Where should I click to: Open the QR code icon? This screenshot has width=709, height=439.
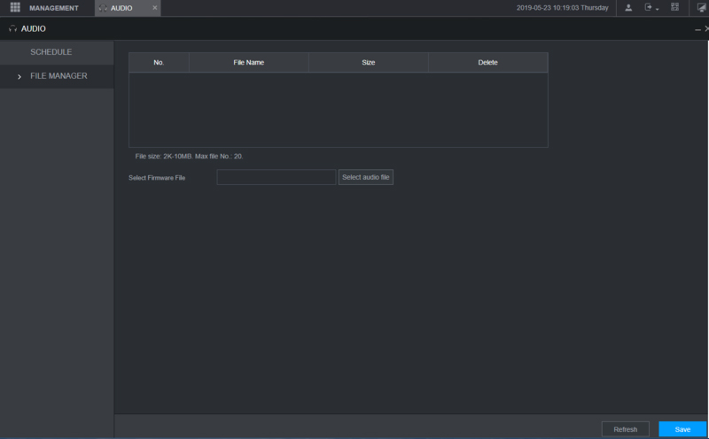[674, 8]
